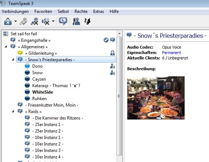Viewport: 209px width, 162px height.
Task: Click the Q group badge next to Dono
Action: [113, 66]
